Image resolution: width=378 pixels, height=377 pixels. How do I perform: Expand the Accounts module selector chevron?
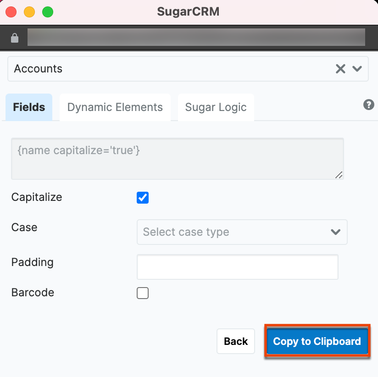[x=357, y=69]
